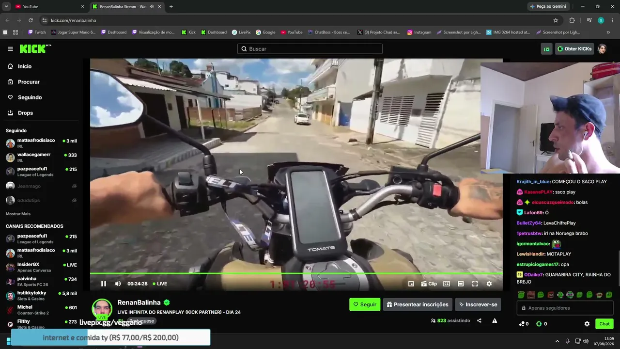Switch to the YouTube browser tab
The height and width of the screenshot is (349, 620).
pyautogui.click(x=47, y=7)
